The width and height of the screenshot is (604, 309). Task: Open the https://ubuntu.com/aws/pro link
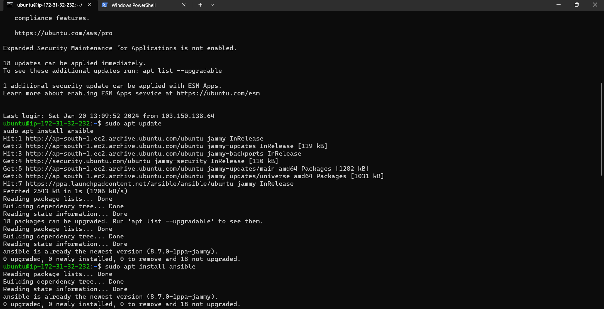coord(63,33)
